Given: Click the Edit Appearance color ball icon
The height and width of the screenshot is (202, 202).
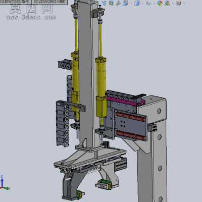Looking at the screenshot, I should [x=160, y=3].
